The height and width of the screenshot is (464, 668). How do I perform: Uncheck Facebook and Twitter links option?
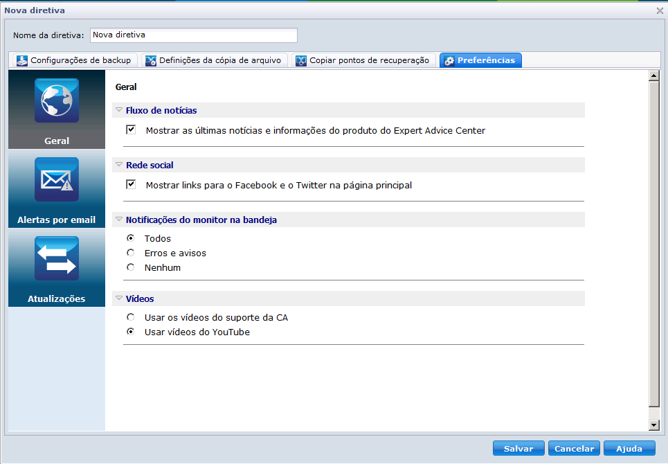tap(131, 184)
